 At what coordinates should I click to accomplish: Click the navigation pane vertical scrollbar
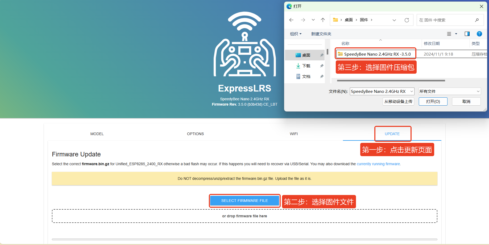pyautogui.click(x=327, y=52)
